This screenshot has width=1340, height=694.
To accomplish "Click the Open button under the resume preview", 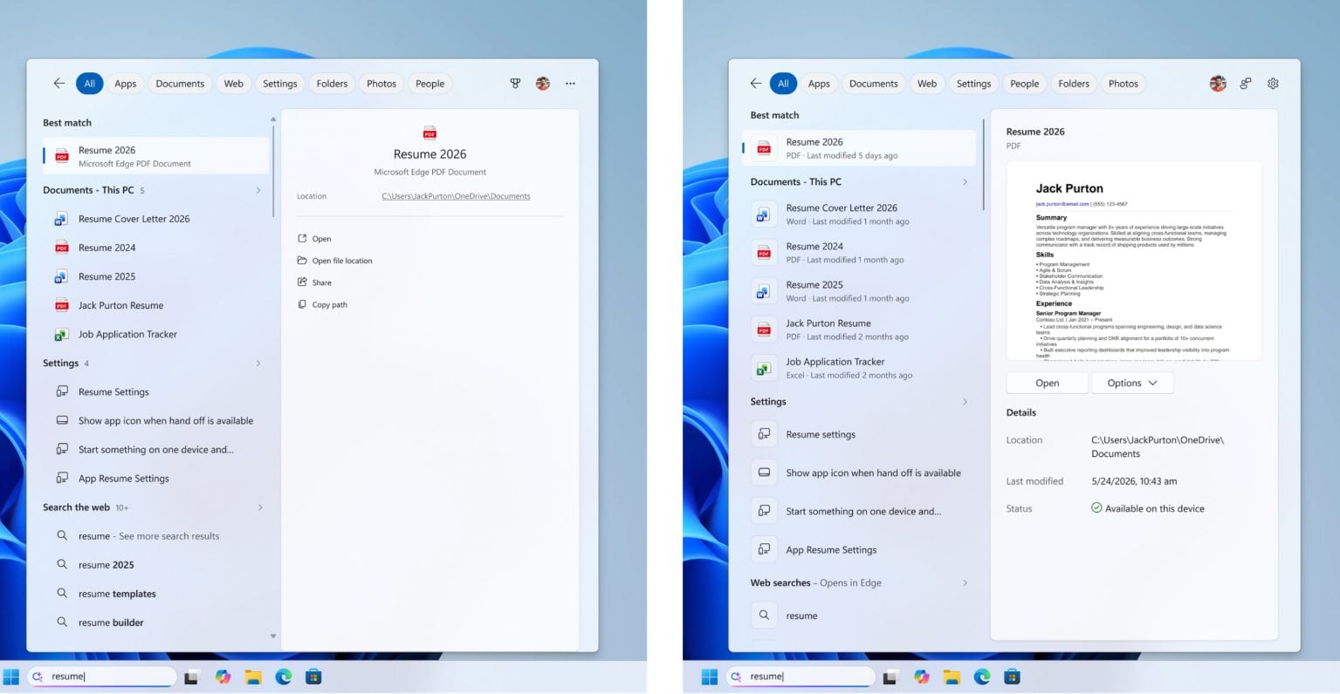I will [x=1048, y=383].
